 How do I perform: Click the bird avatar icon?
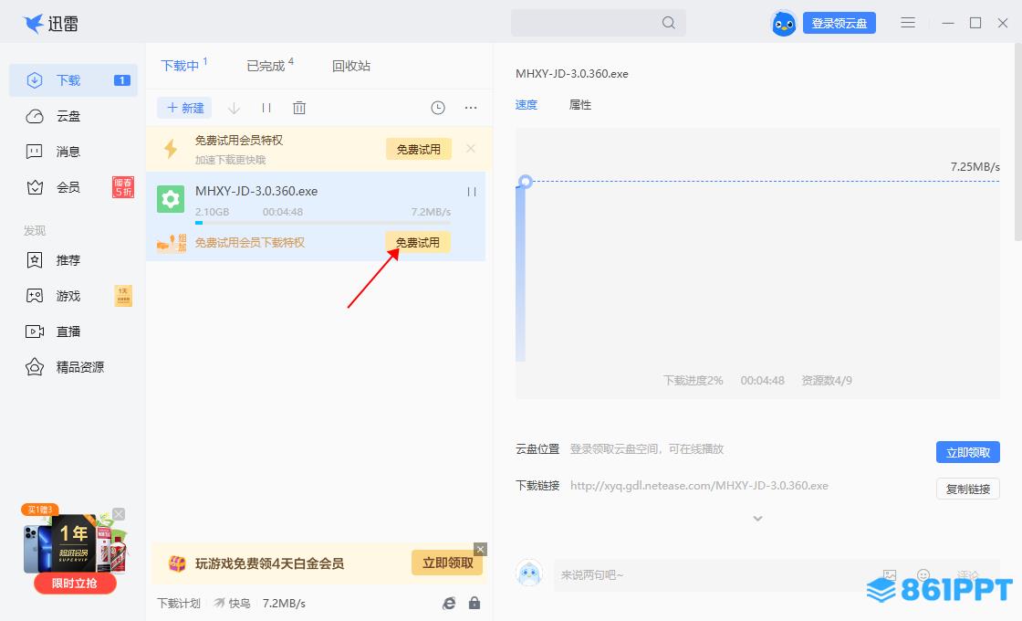pyautogui.click(x=784, y=24)
